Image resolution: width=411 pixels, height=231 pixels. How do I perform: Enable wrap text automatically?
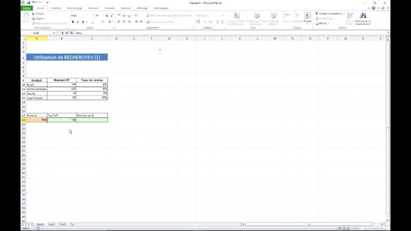pyautogui.click(x=170, y=15)
